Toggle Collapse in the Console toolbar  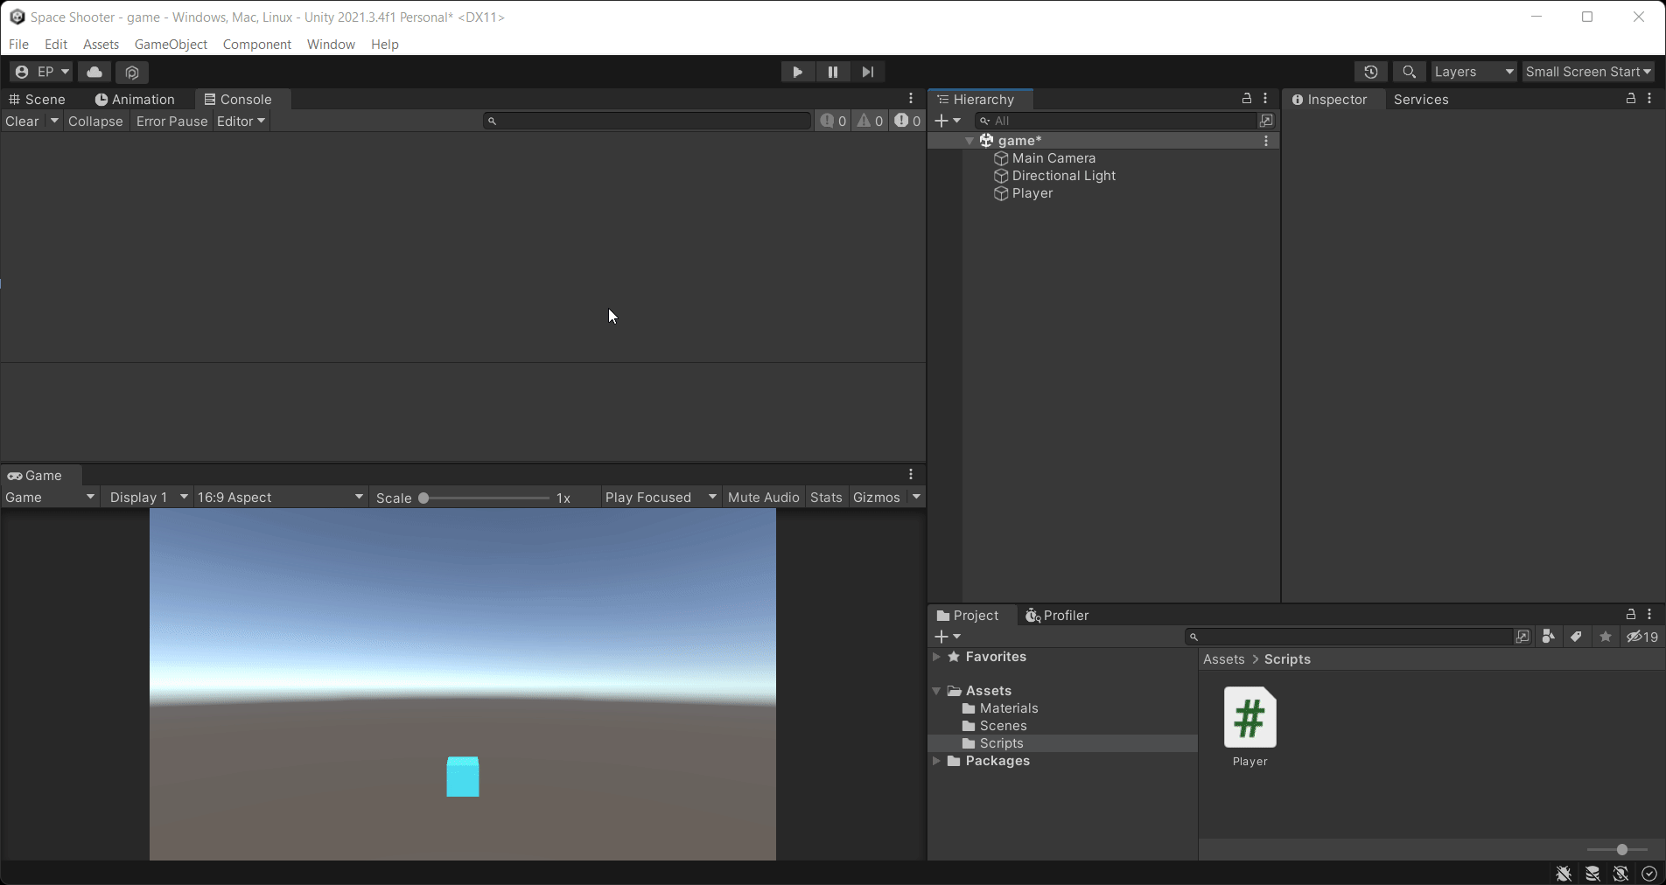coord(95,121)
